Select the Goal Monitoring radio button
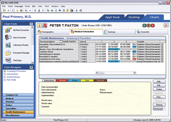The width and height of the screenshot is (171, 122). [5, 77]
